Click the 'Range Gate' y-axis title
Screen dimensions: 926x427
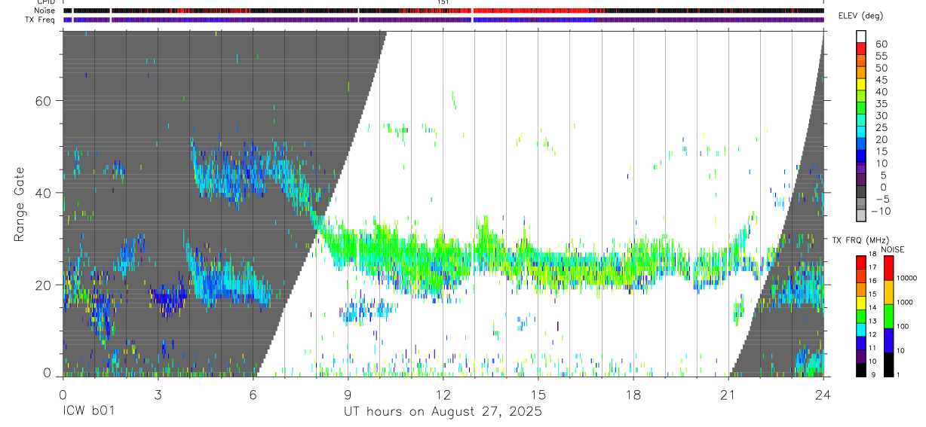click(x=20, y=204)
